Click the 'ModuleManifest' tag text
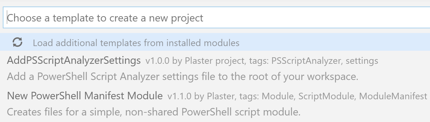Screen dimensions: 430x122 tap(393, 96)
